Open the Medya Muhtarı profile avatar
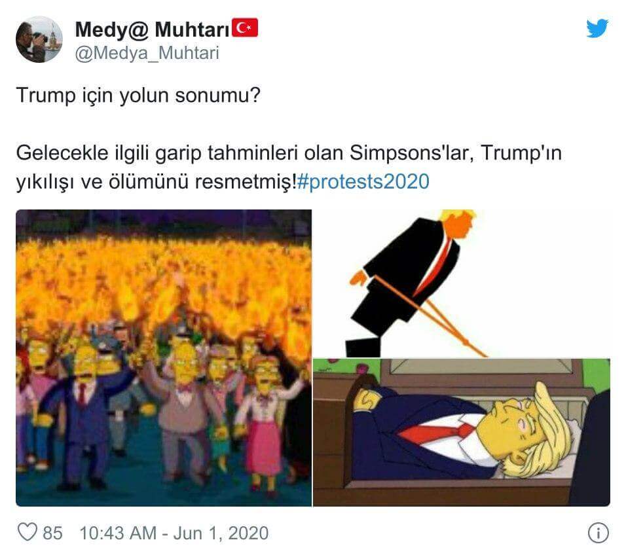The height and width of the screenshot is (559, 626). pyautogui.click(x=39, y=39)
